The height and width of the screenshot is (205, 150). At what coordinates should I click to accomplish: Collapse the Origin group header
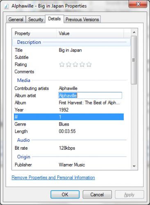pyautogui.click(x=71, y=157)
